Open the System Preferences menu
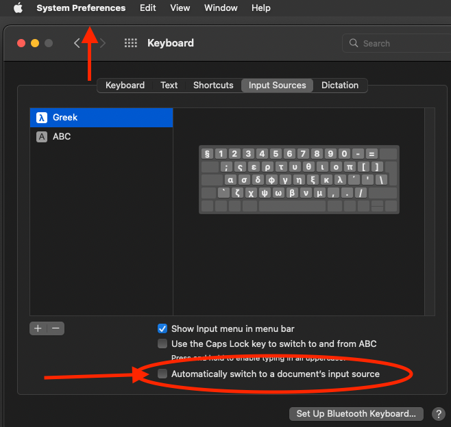This screenshot has height=427, width=451. (x=81, y=8)
